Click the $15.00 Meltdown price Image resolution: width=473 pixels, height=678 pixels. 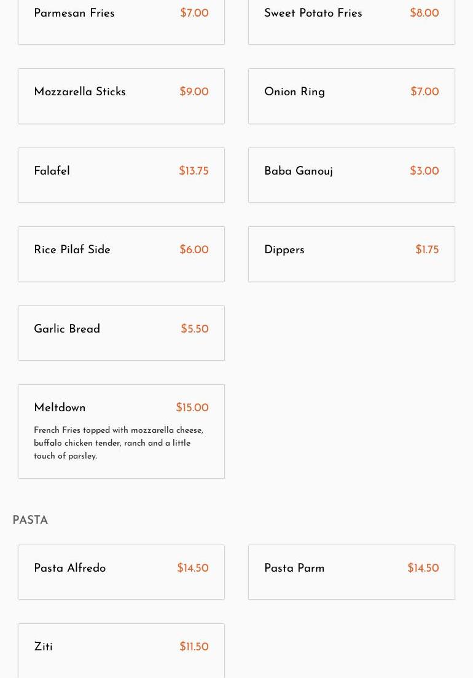click(192, 408)
